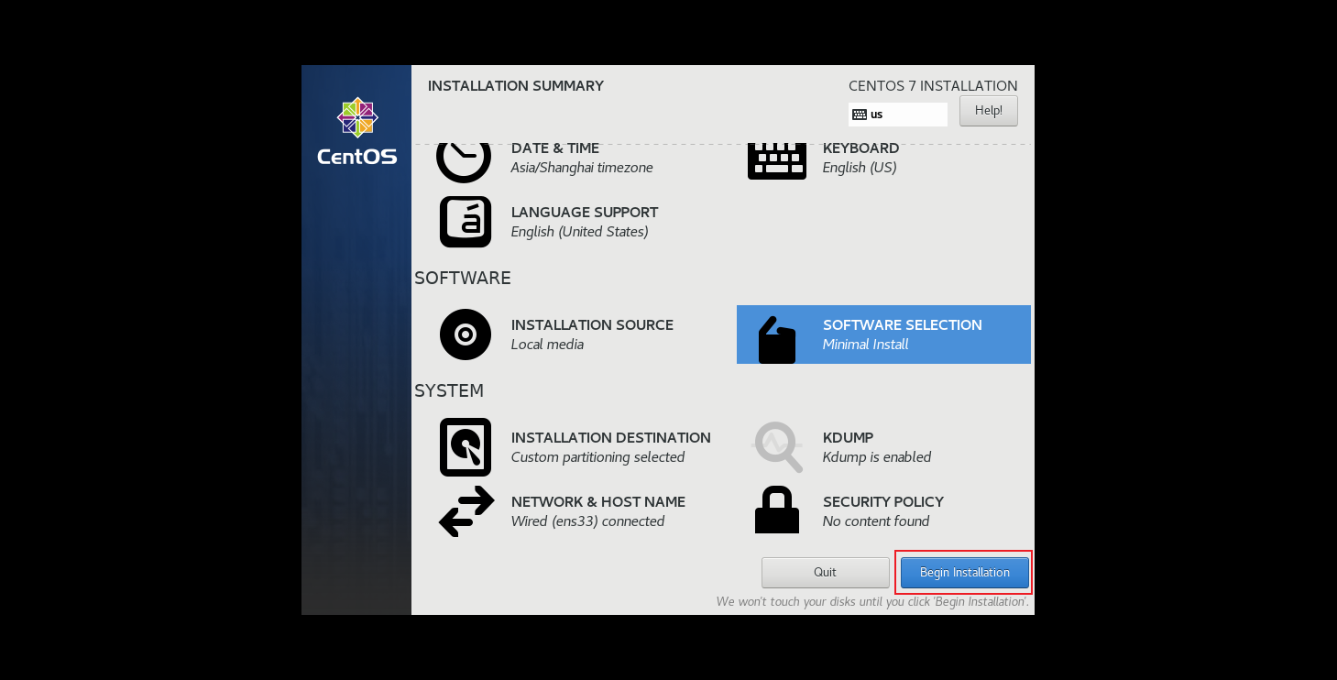Click the Installation Destination hard drive icon
Screen dimensions: 1337x680
(466, 447)
